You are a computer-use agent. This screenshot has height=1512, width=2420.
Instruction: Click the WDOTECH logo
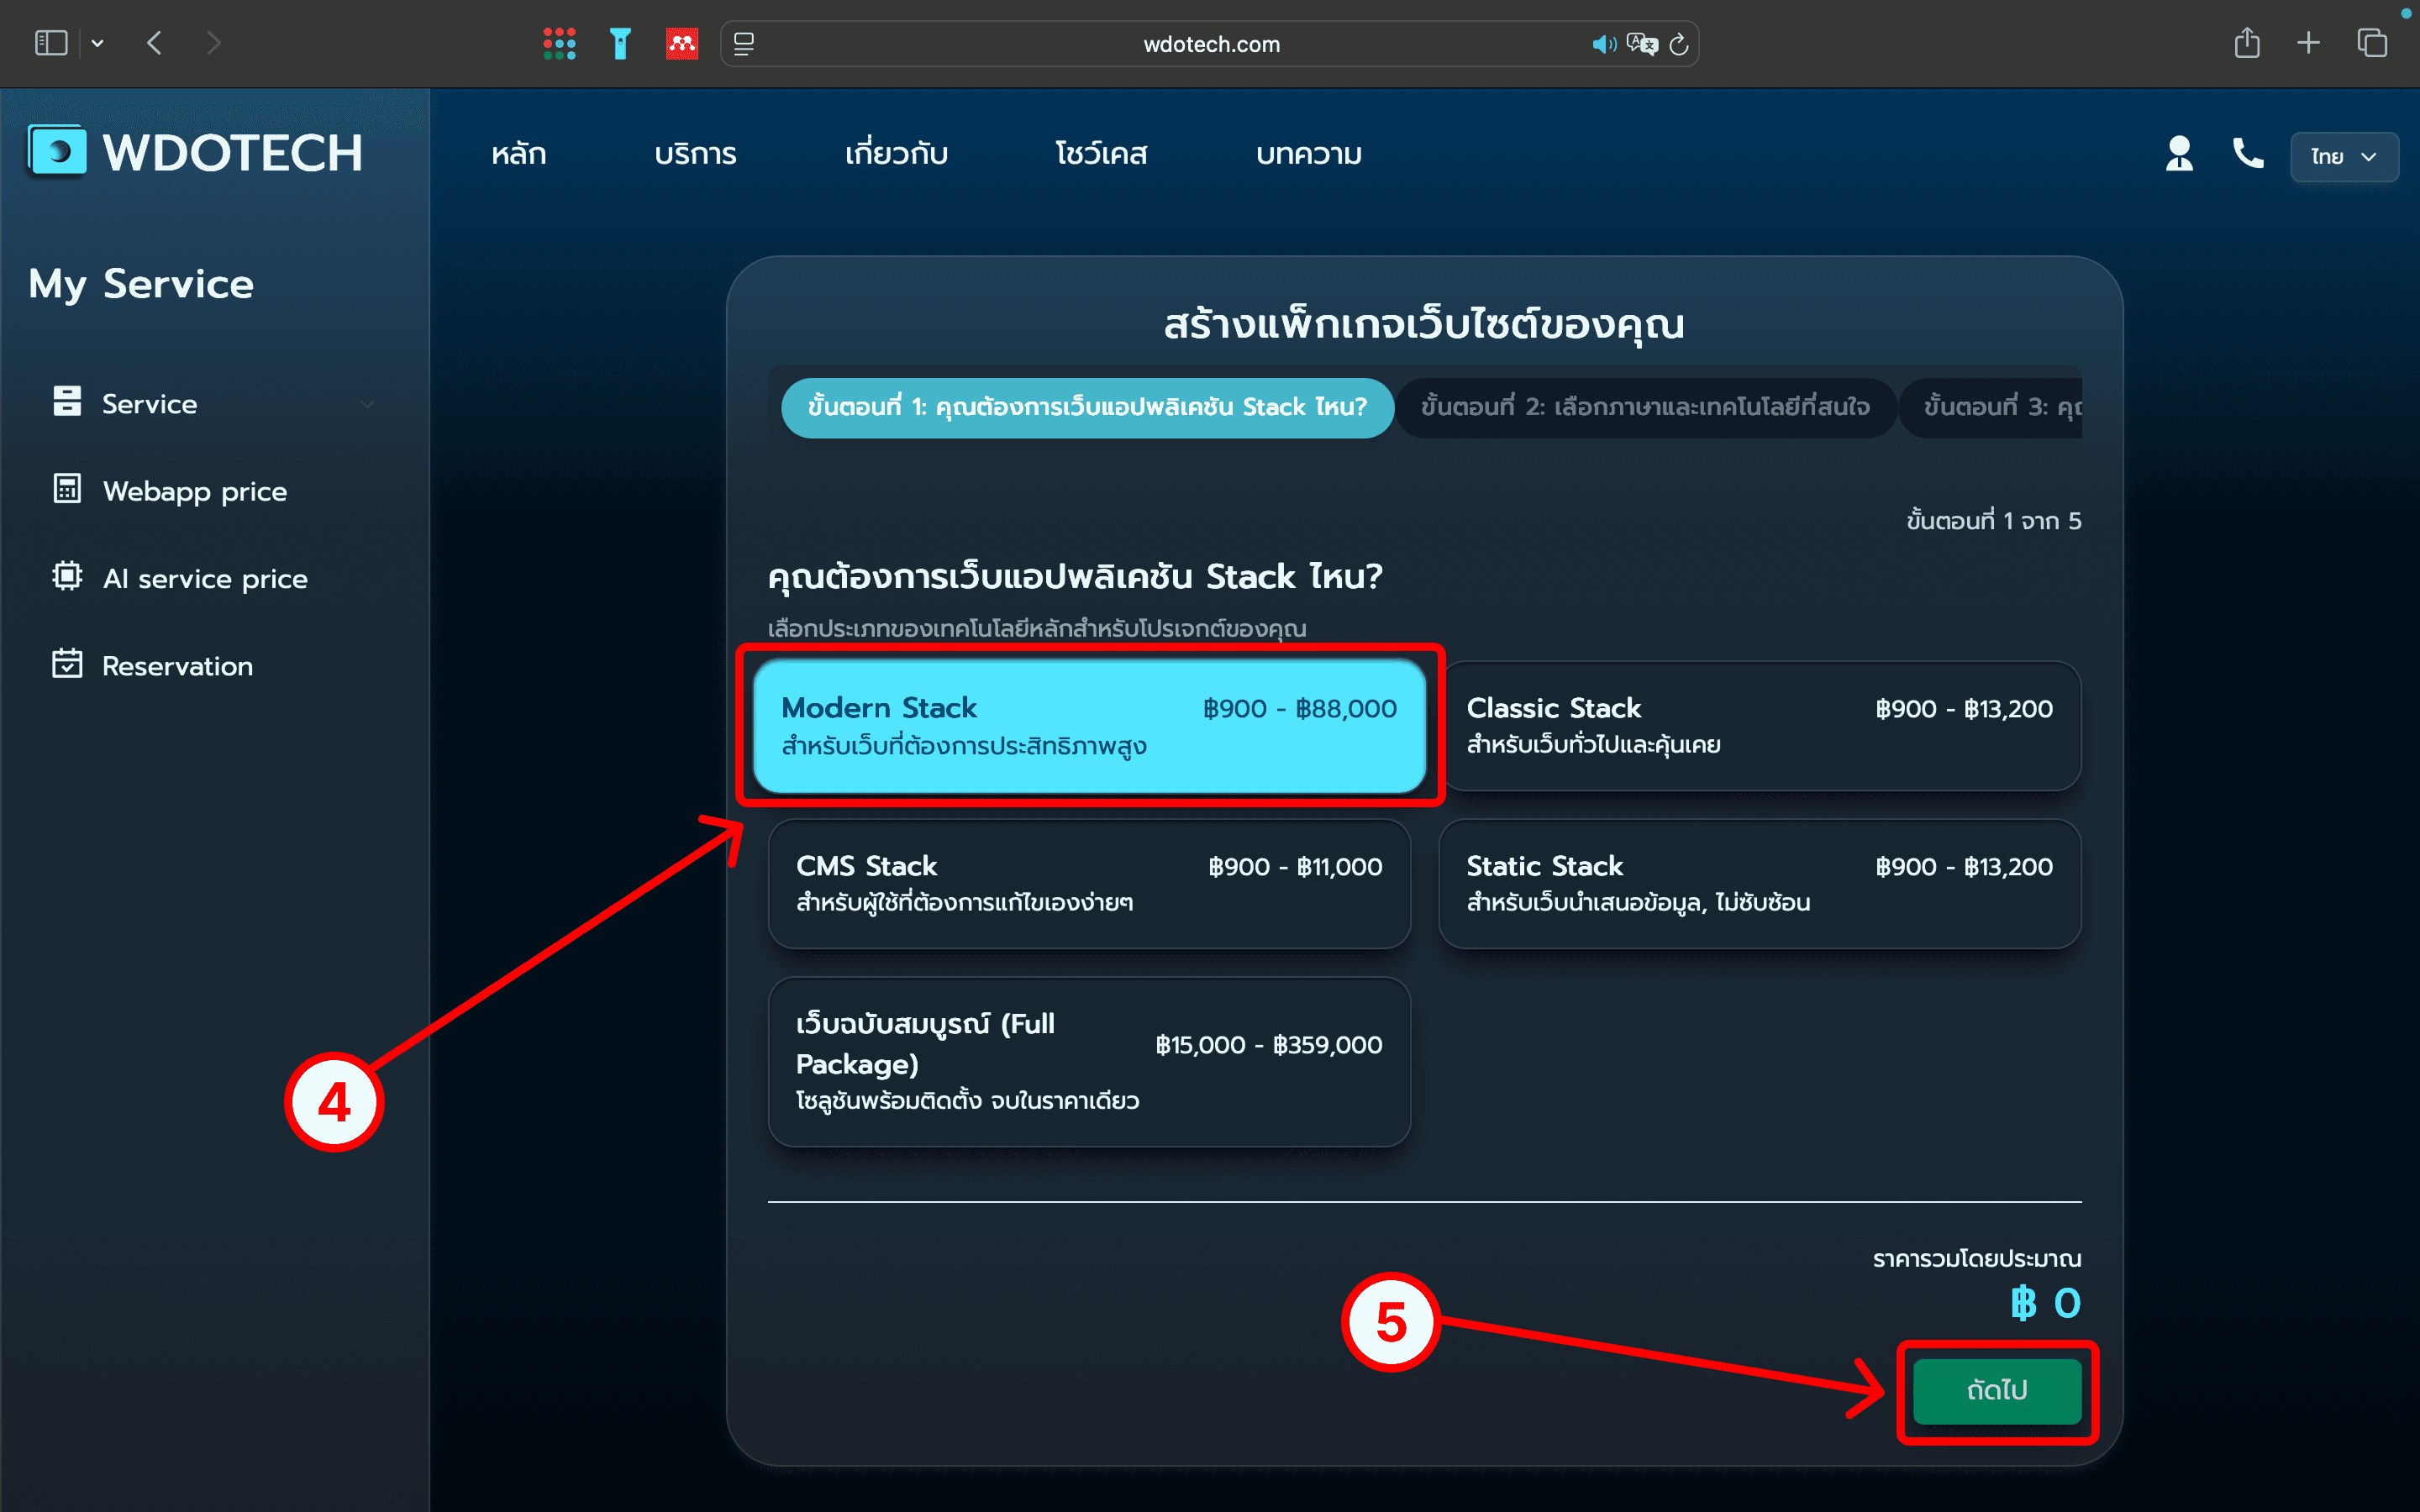(194, 151)
